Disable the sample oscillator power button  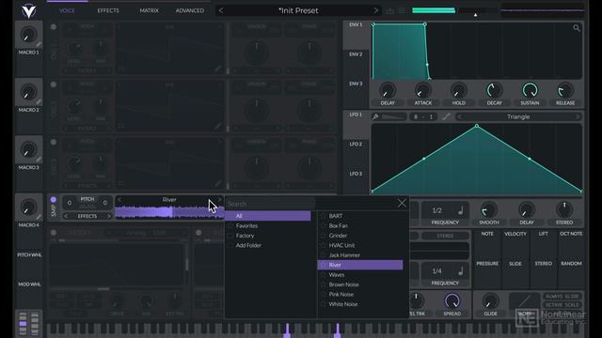click(x=54, y=200)
